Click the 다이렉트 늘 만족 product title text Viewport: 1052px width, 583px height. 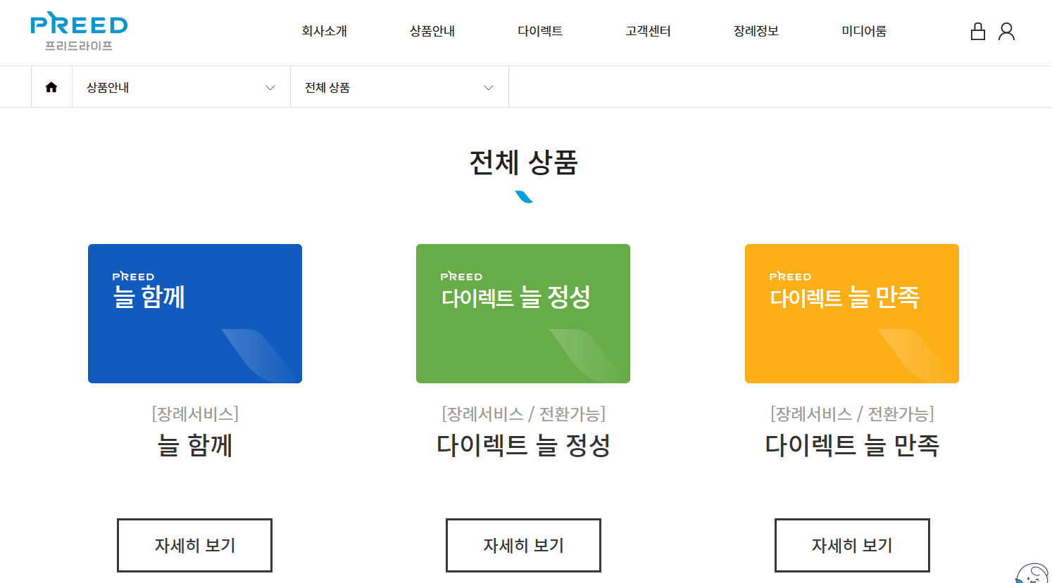click(x=852, y=445)
